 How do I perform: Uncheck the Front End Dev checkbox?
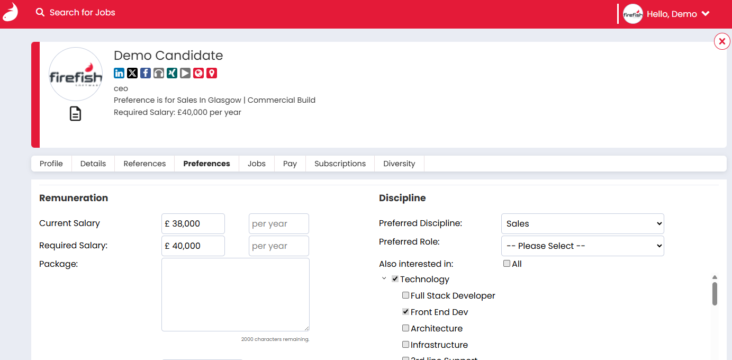coord(405,312)
